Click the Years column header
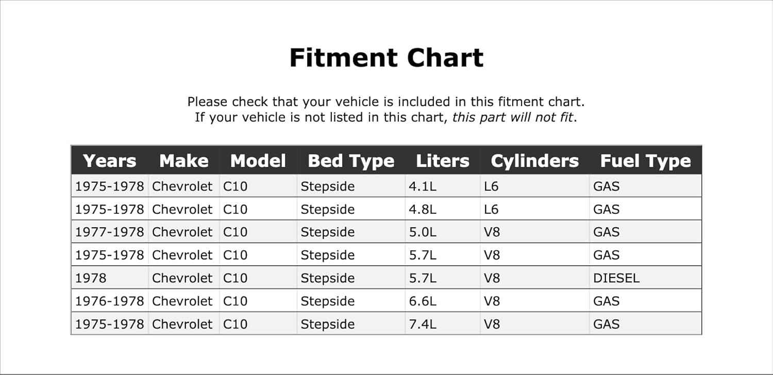 (110, 161)
